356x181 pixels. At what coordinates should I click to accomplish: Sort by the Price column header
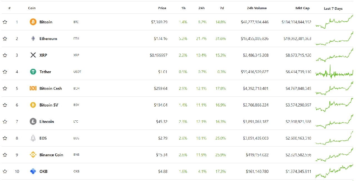162,8
